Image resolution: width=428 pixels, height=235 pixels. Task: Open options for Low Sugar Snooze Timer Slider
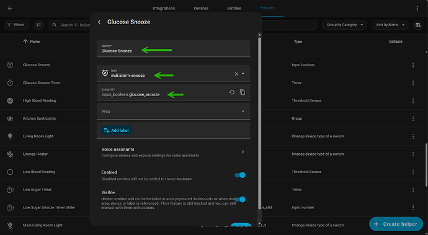click(413, 208)
